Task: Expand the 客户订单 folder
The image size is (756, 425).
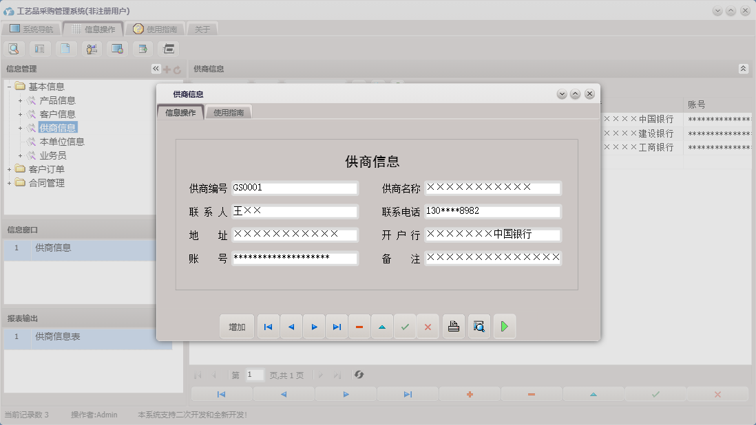Action: (9, 169)
